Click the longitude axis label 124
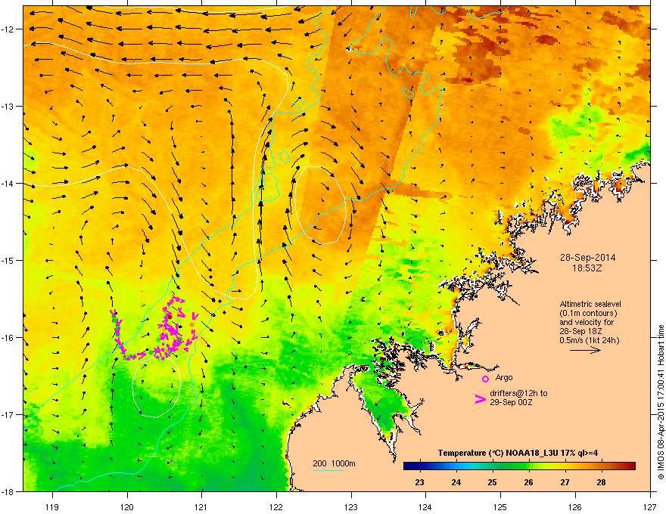Viewport: 666px width, 514px height. click(425, 506)
